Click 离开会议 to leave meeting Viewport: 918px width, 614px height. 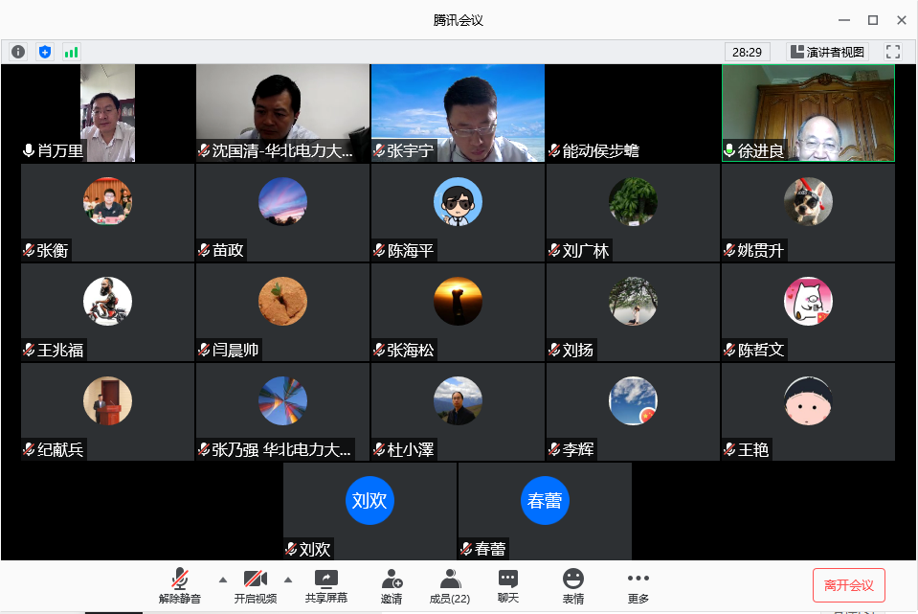[x=848, y=585]
